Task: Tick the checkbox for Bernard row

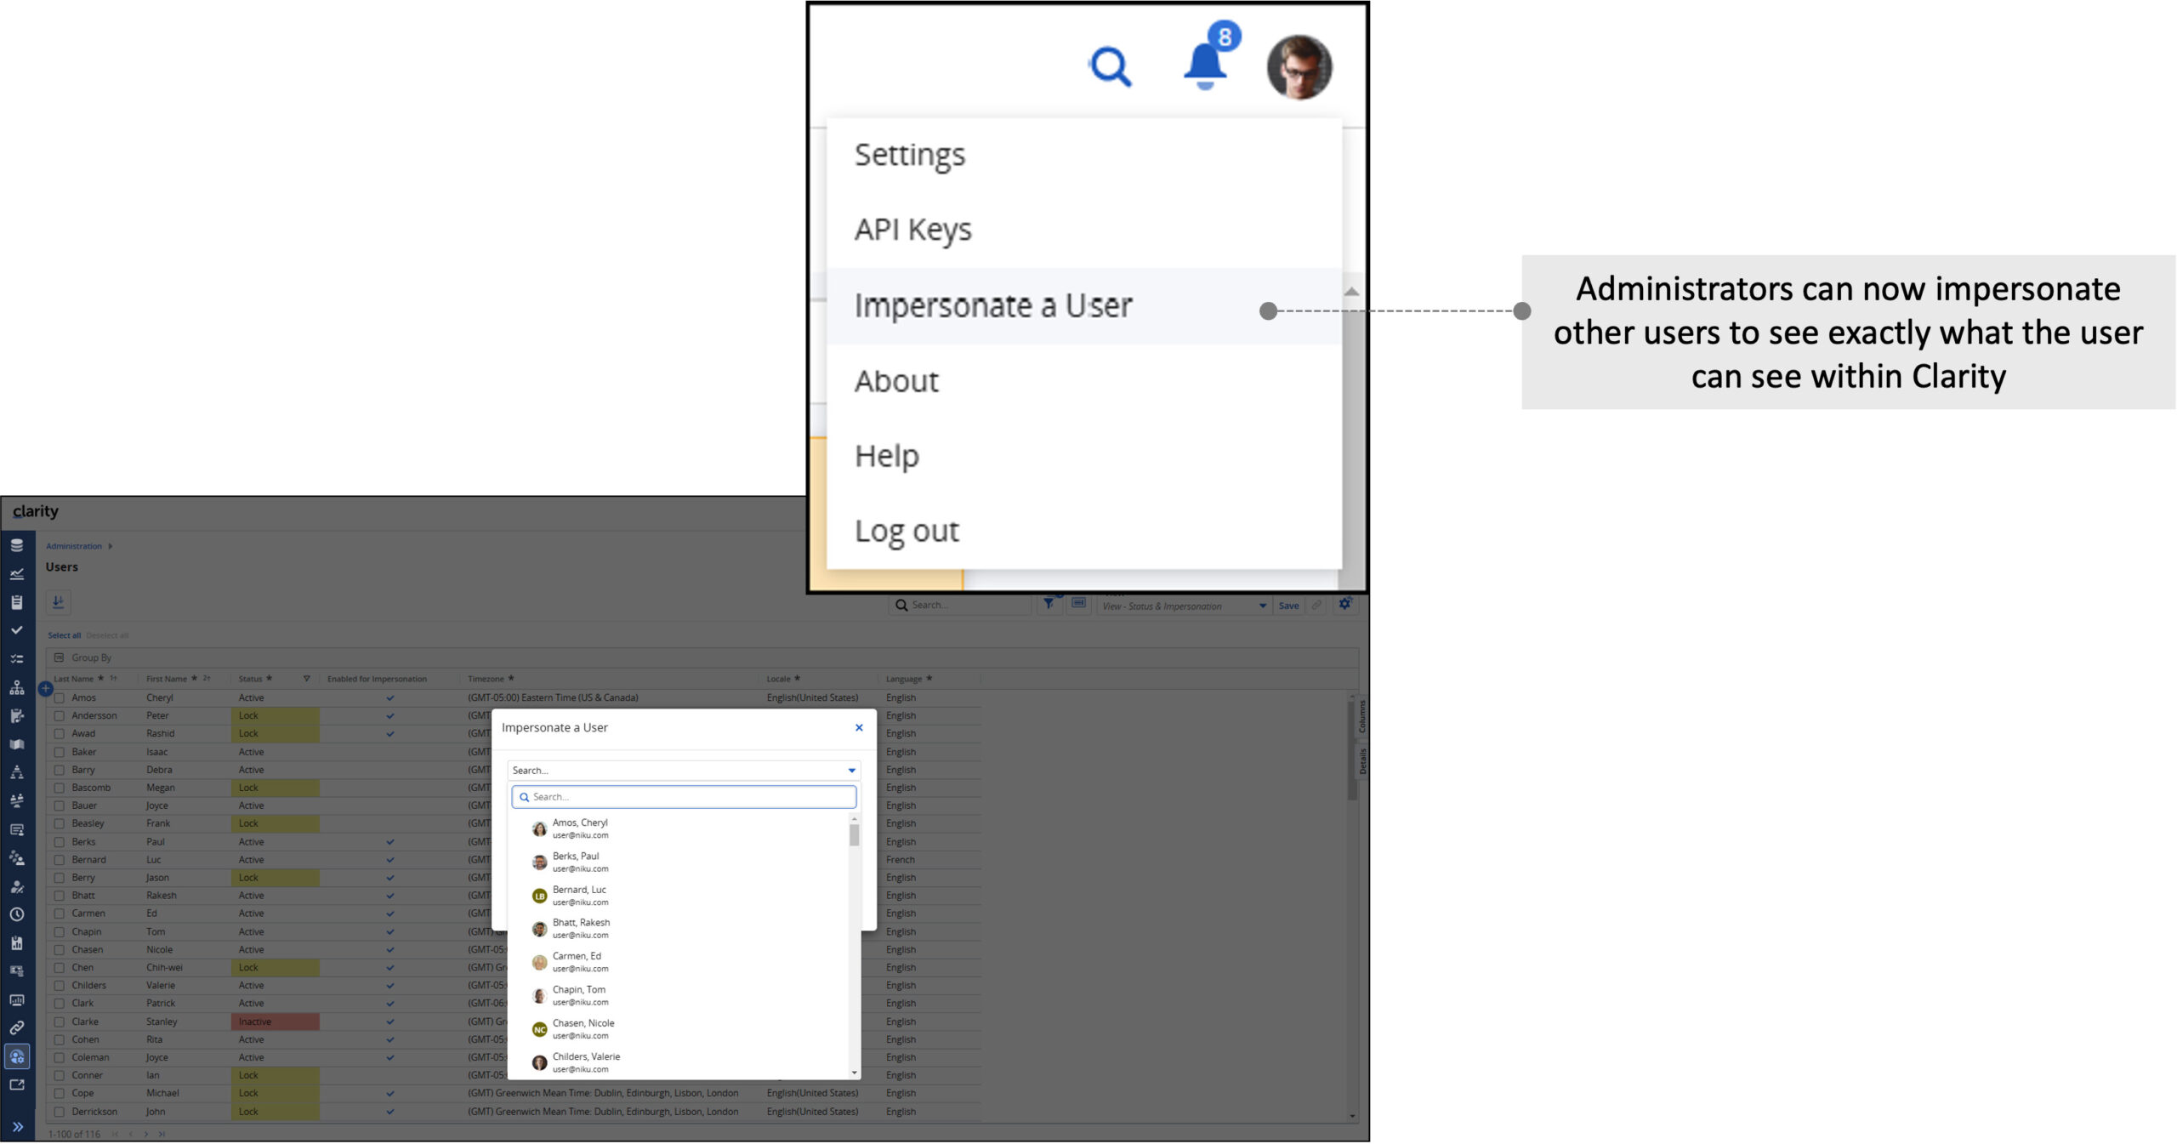Action: [x=60, y=859]
